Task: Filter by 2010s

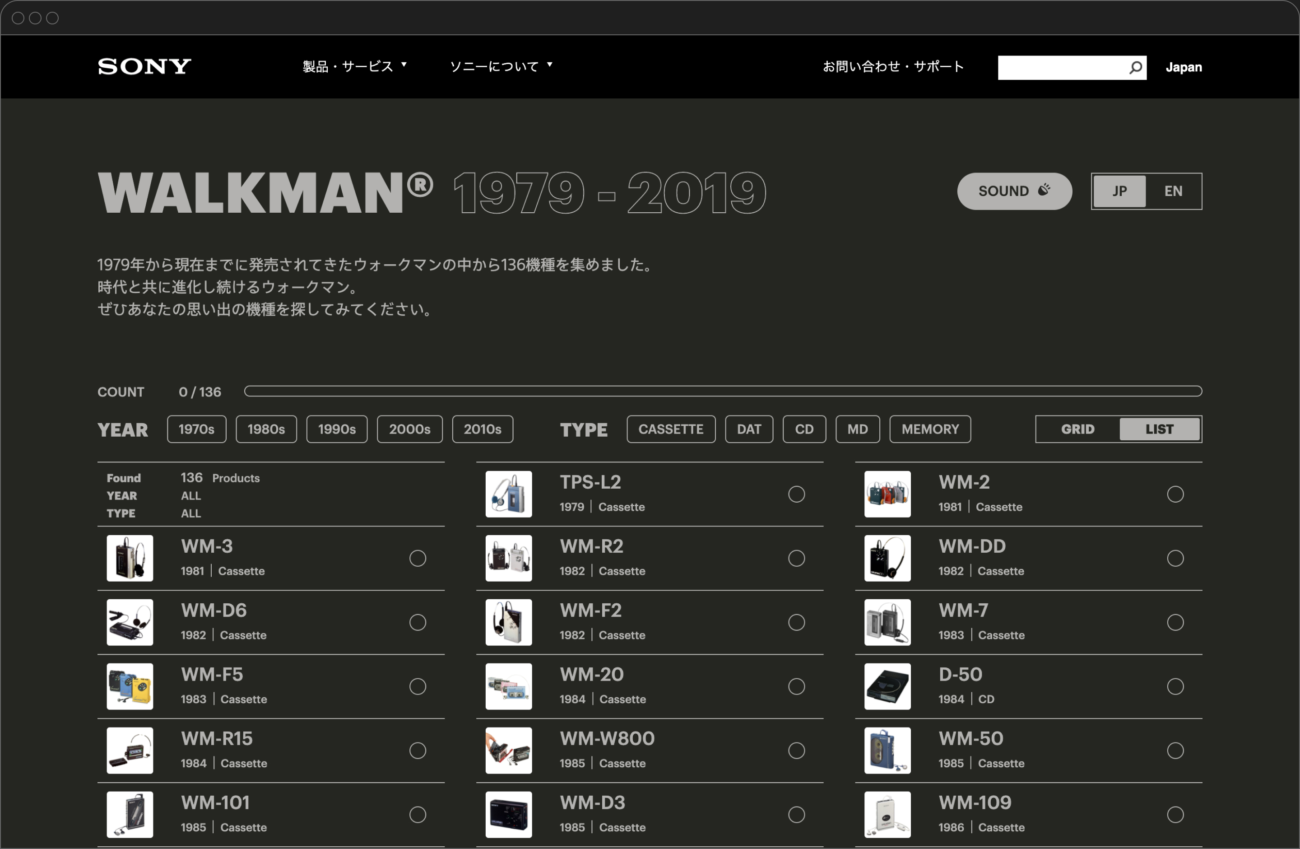Action: coord(483,429)
